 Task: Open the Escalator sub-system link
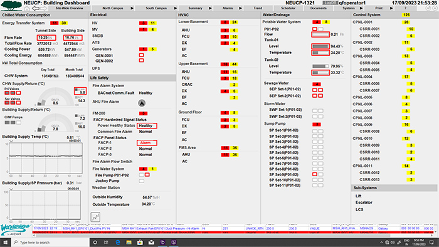364,202
